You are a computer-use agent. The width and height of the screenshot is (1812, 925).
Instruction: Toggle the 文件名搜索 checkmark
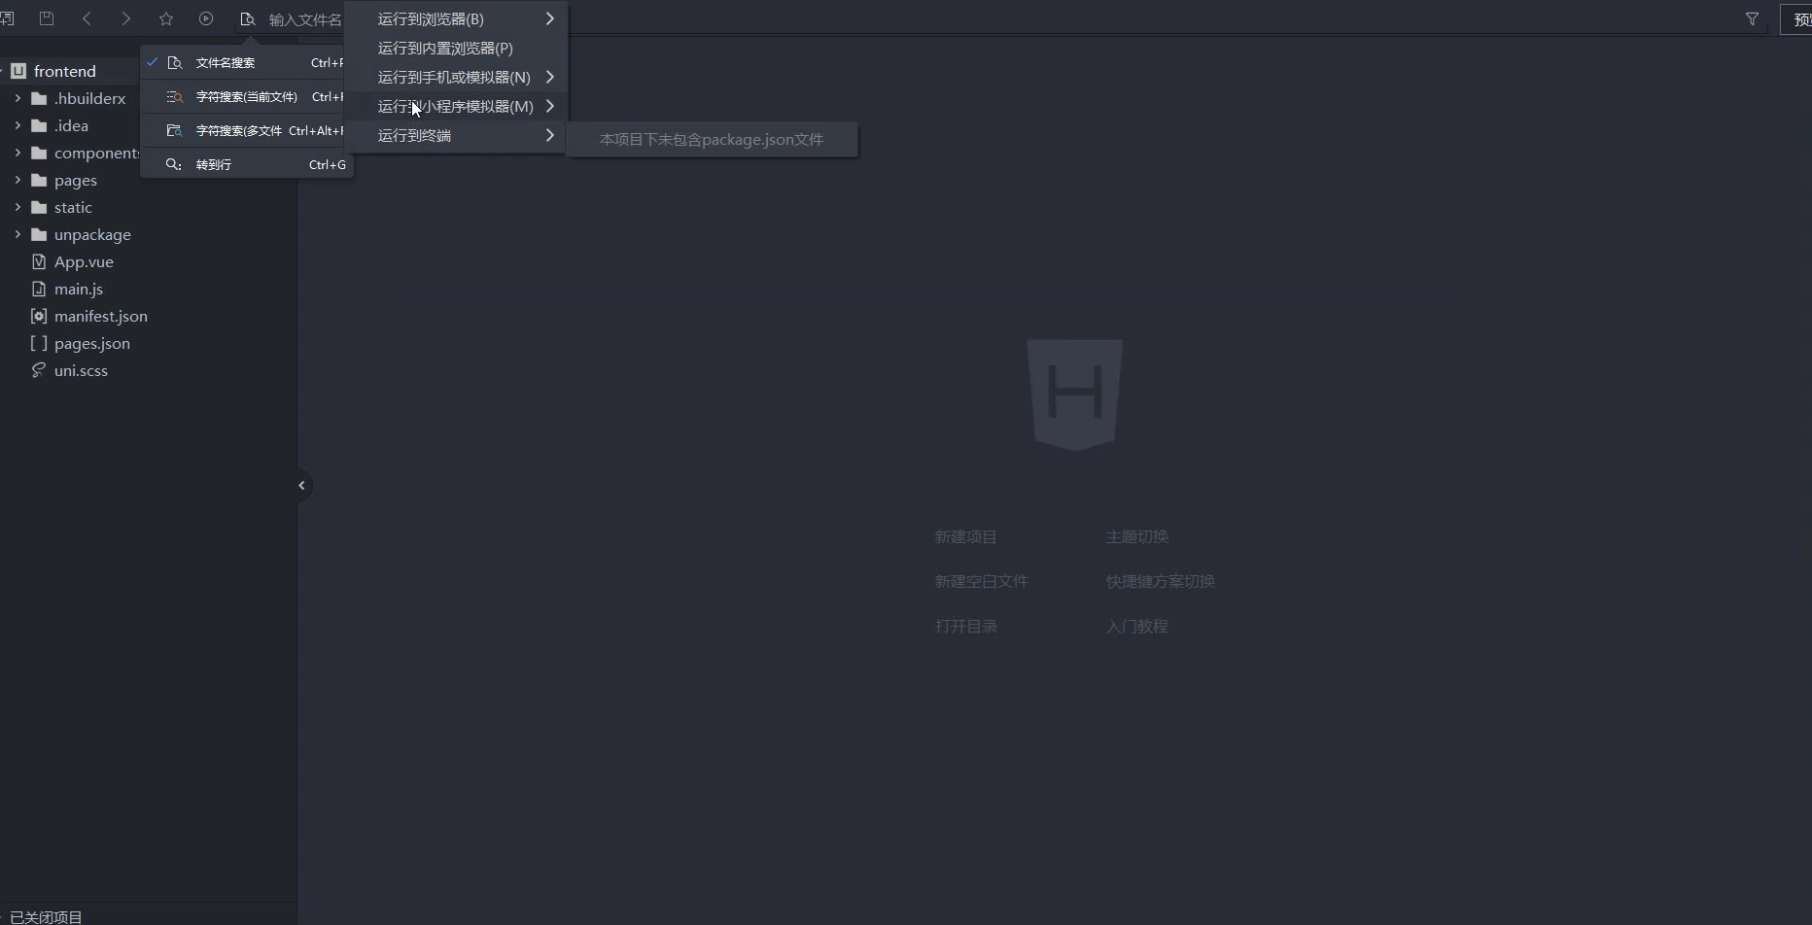click(x=153, y=61)
